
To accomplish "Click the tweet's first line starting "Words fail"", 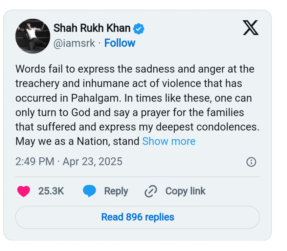I will coord(135,69).
